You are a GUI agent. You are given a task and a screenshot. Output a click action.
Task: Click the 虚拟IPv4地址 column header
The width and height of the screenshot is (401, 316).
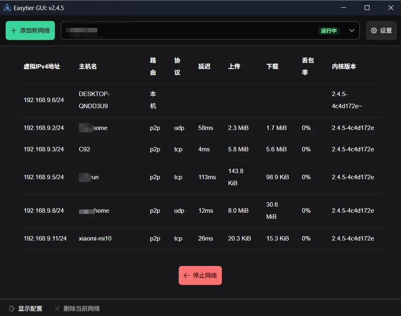[x=42, y=67]
